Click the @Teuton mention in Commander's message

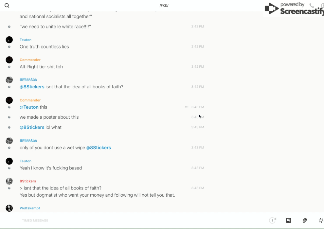click(x=29, y=107)
